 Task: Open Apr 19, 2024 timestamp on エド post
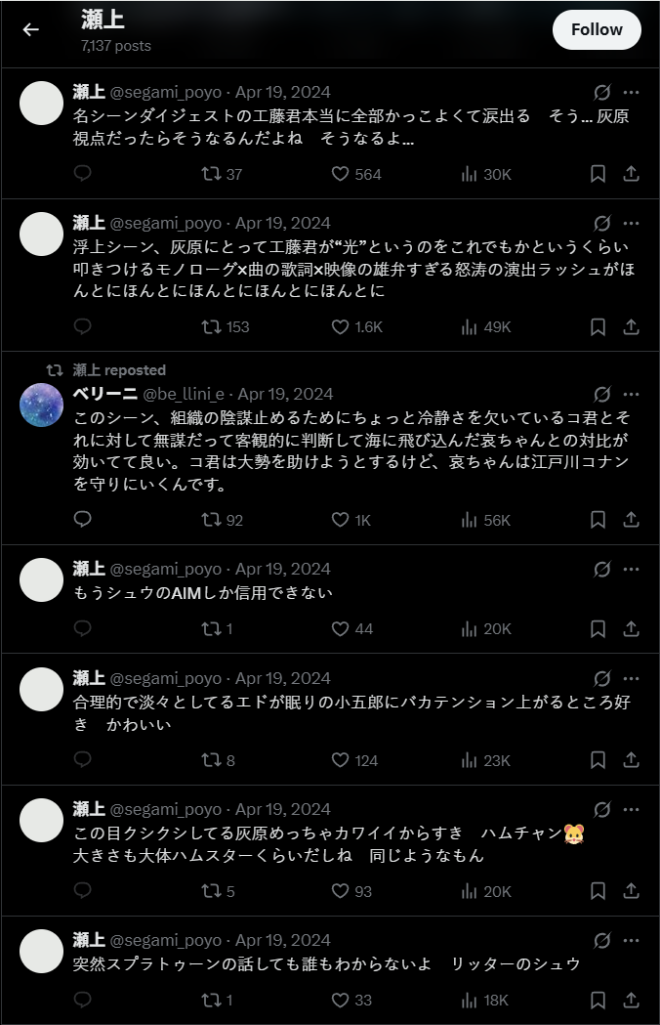tap(283, 678)
